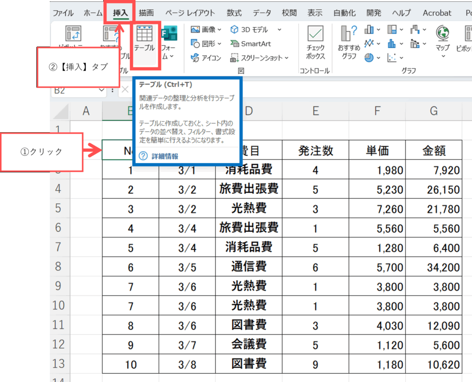This screenshot has height=382, width=472.
Task: Open the データ (Data) tab
Action: tap(262, 13)
